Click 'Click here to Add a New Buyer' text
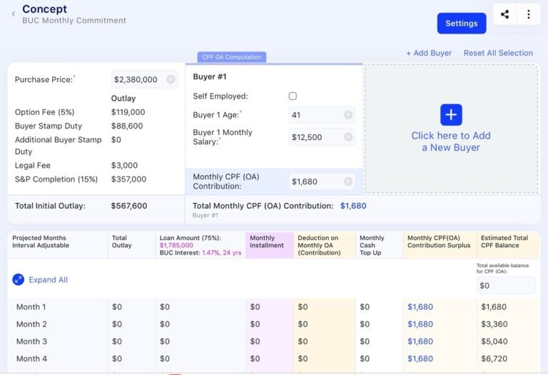 click(451, 141)
